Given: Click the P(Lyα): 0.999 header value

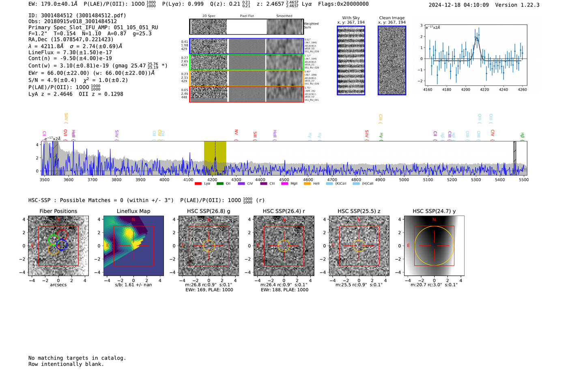Looking at the screenshot, I should [x=183, y=4].
